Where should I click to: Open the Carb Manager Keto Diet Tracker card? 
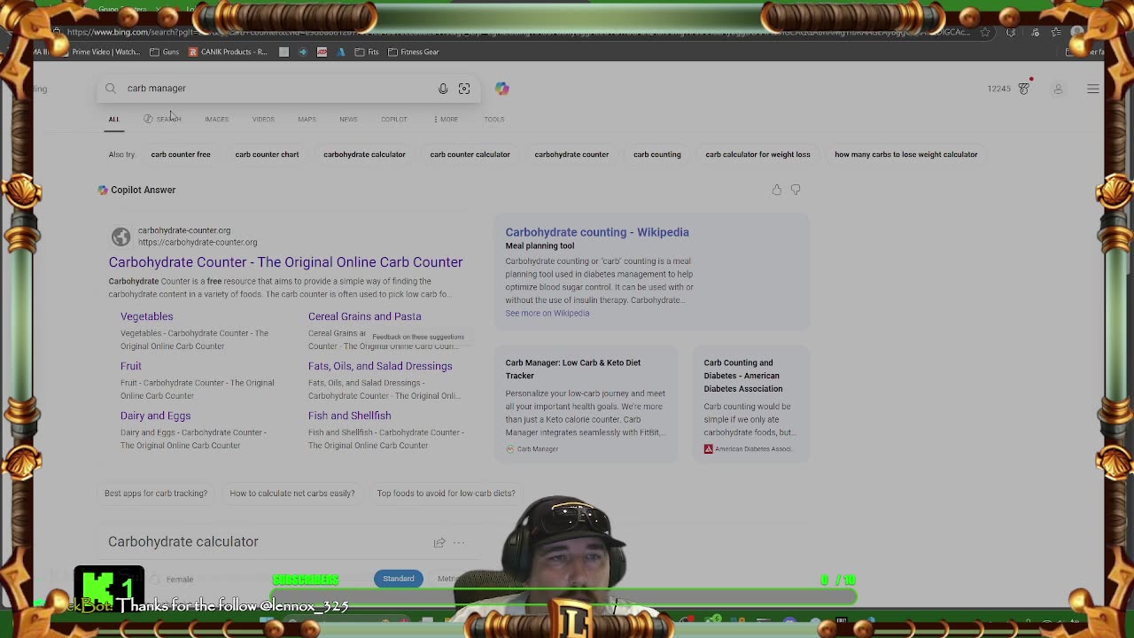(x=585, y=404)
